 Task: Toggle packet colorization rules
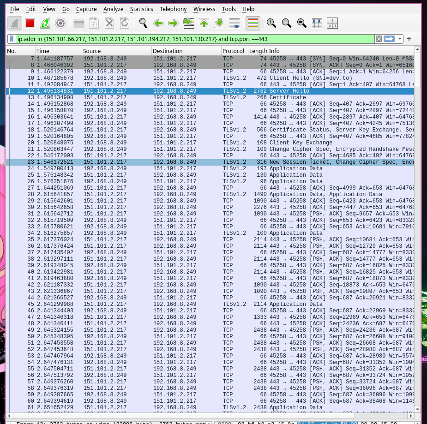click(x=253, y=23)
